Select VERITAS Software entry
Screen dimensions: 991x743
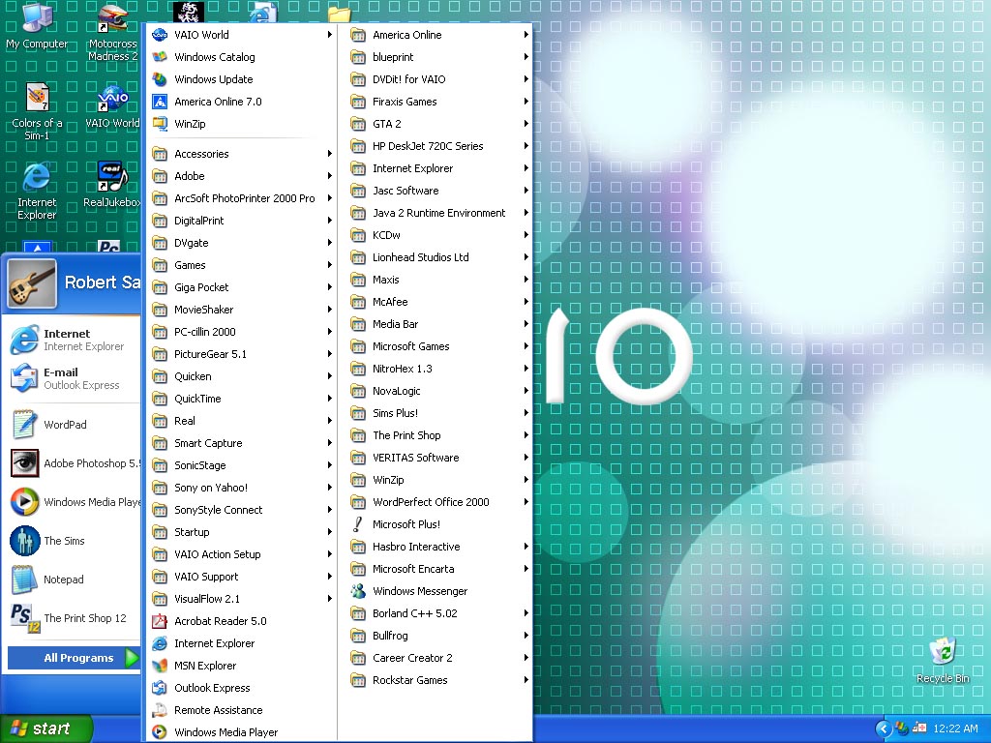coord(438,458)
